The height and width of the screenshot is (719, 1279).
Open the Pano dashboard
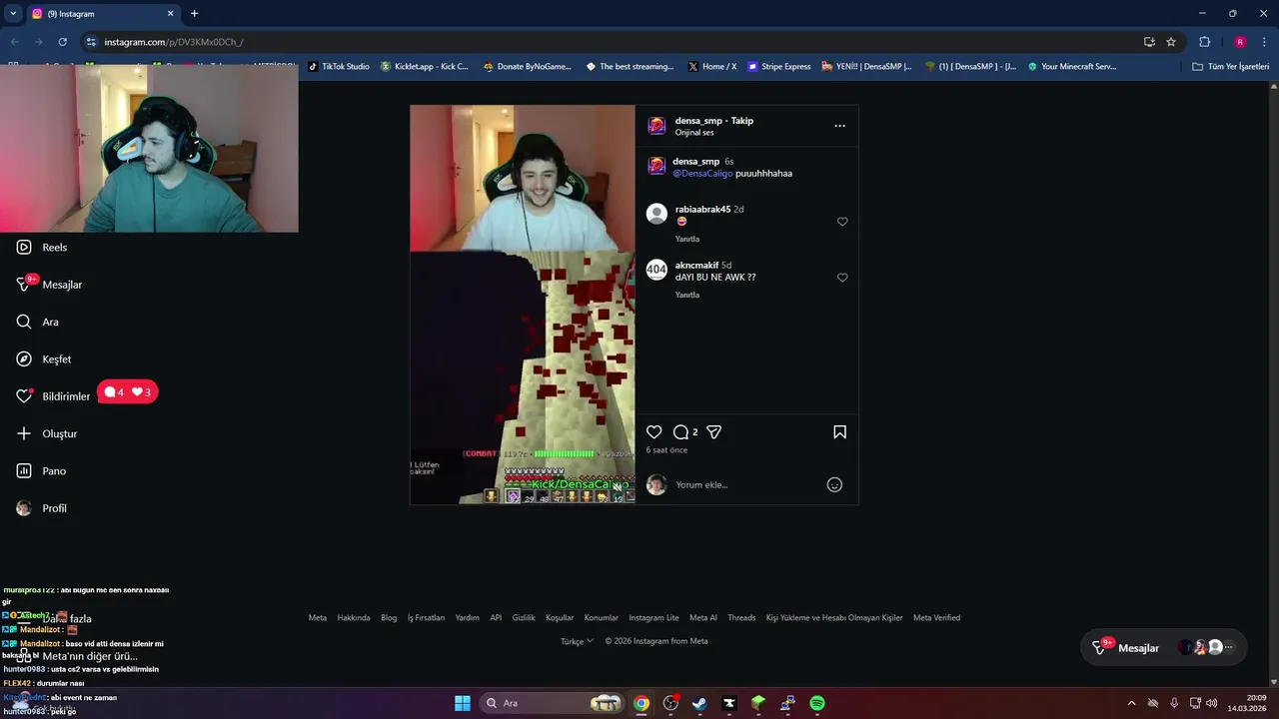(41, 471)
